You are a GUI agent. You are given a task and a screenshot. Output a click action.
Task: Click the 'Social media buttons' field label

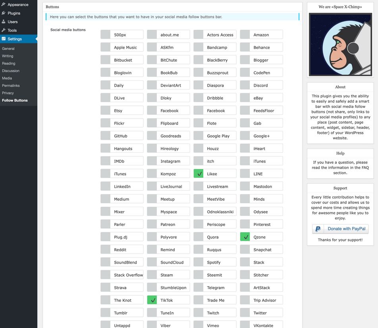click(x=68, y=30)
